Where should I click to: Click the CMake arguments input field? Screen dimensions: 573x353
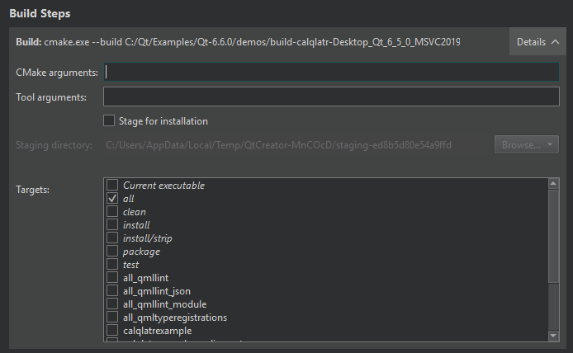tap(332, 73)
